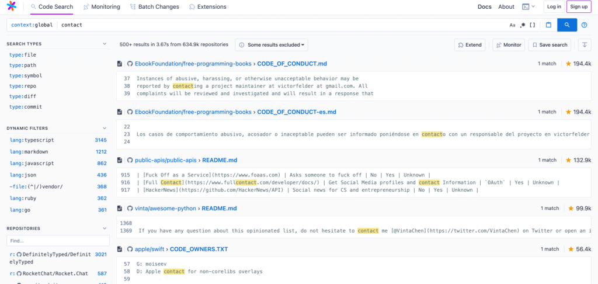Click file icon beside CODE_OF_CONDUCT-es.md result

pos(119,112)
